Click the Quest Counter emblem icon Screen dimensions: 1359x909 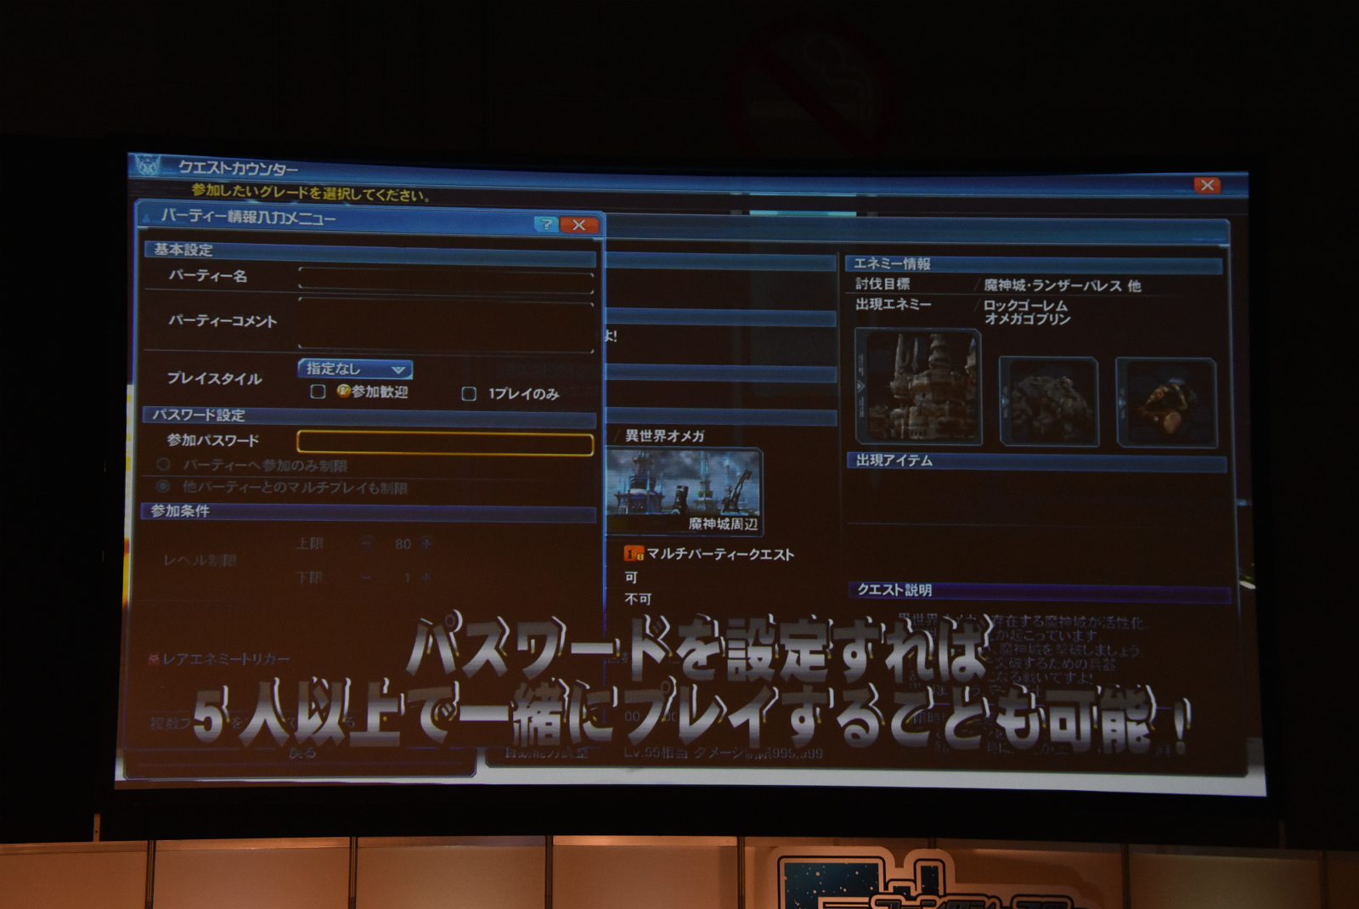(148, 165)
